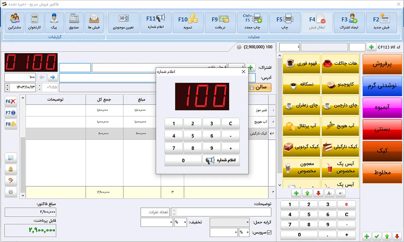The width and height of the screenshot is (404, 242).
Task: Close the اعلام شماره dialog
Action: pyautogui.click(x=243, y=72)
